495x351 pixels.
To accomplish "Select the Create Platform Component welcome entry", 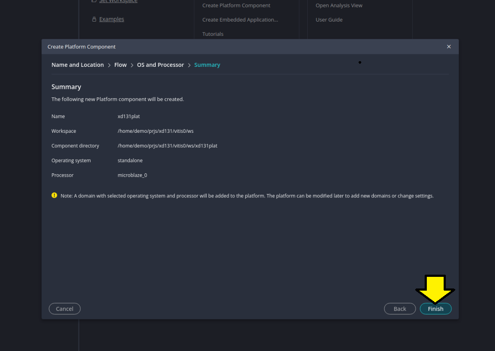I will pyautogui.click(x=236, y=5).
